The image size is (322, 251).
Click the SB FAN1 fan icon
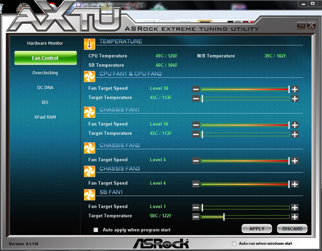[89, 194]
